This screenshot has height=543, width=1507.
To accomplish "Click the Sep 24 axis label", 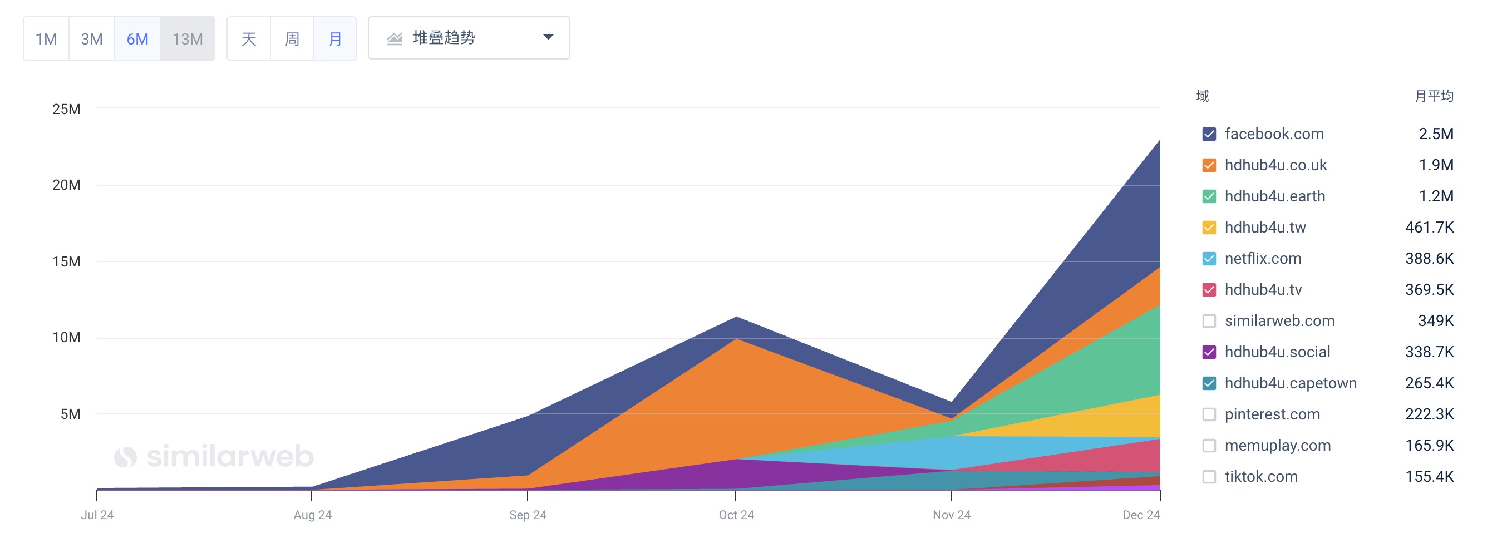I will (528, 515).
